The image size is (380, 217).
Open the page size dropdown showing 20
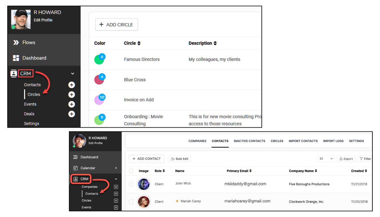coord(326,158)
